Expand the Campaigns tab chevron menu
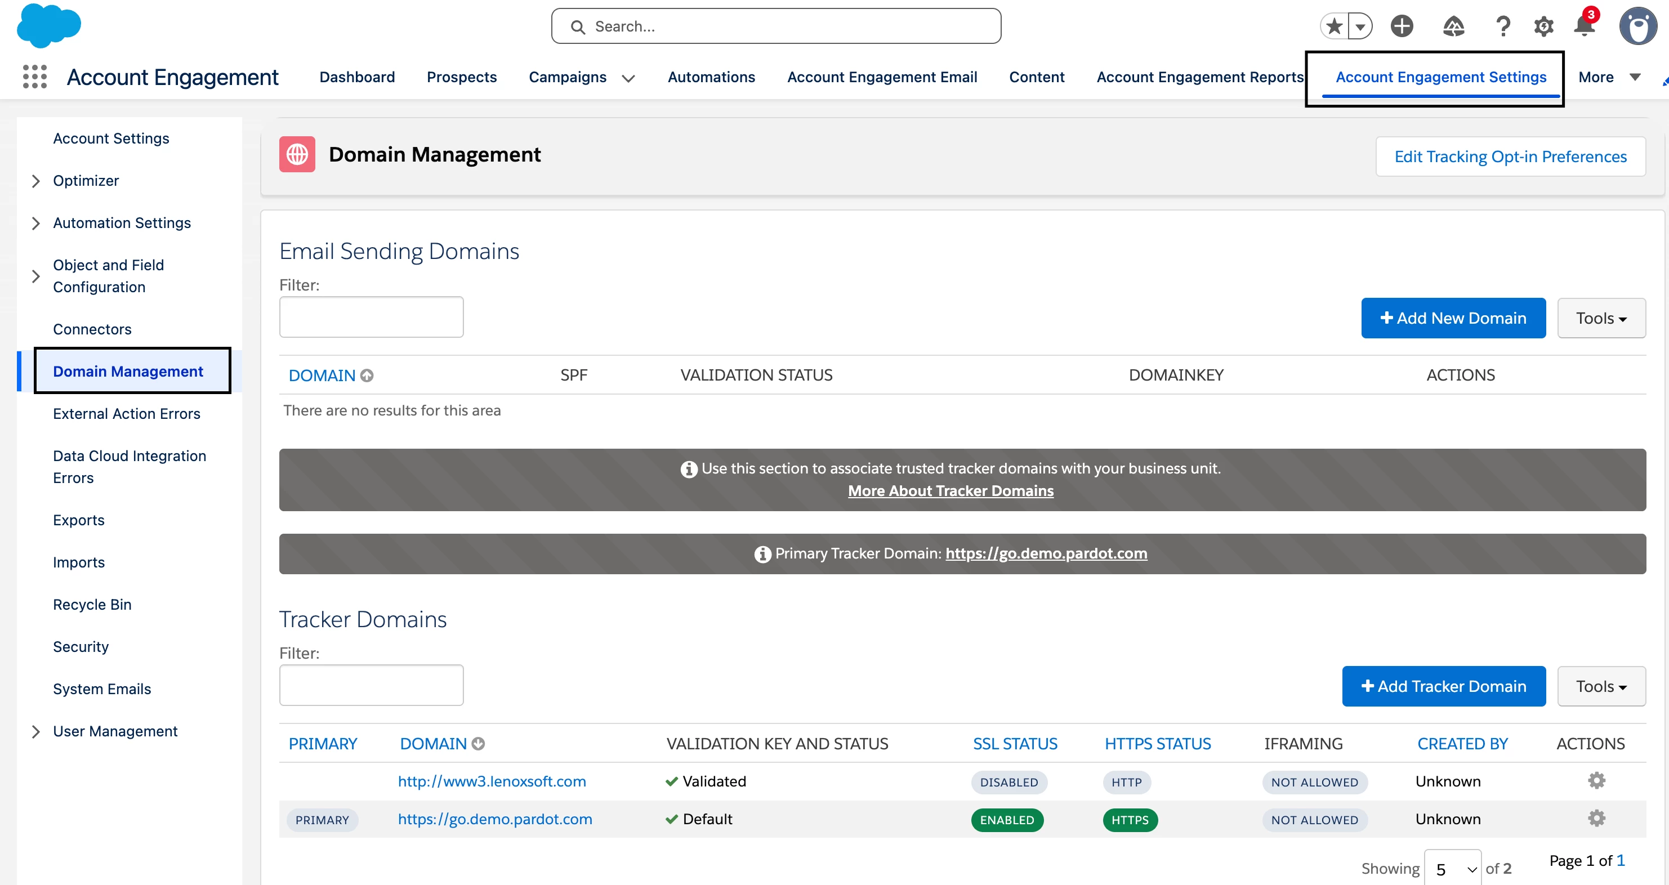 tap(628, 78)
